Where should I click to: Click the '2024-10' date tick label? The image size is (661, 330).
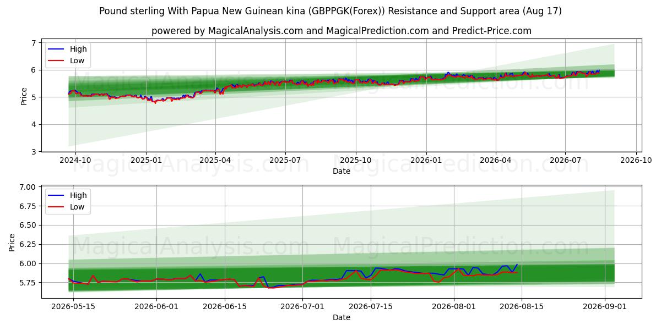75,161
